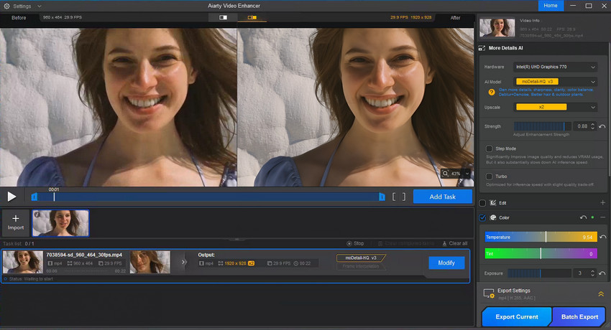The height and width of the screenshot is (330, 611).
Task: Play the video preview
Action: pyautogui.click(x=12, y=197)
